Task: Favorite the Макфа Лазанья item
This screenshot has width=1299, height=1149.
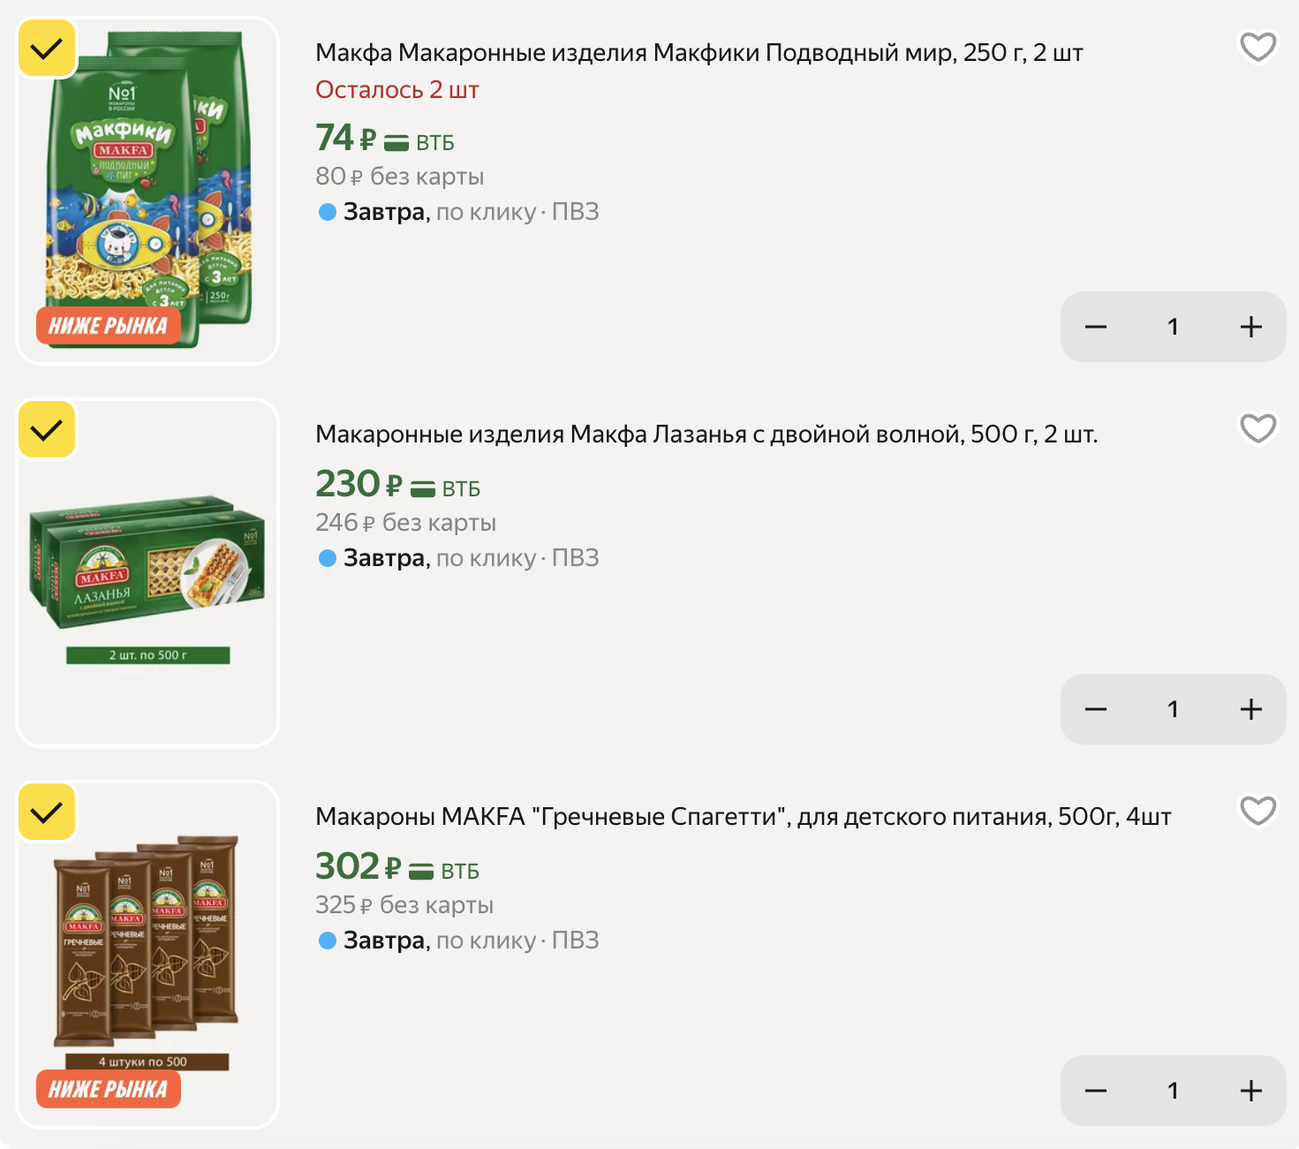Action: pyautogui.click(x=1257, y=428)
